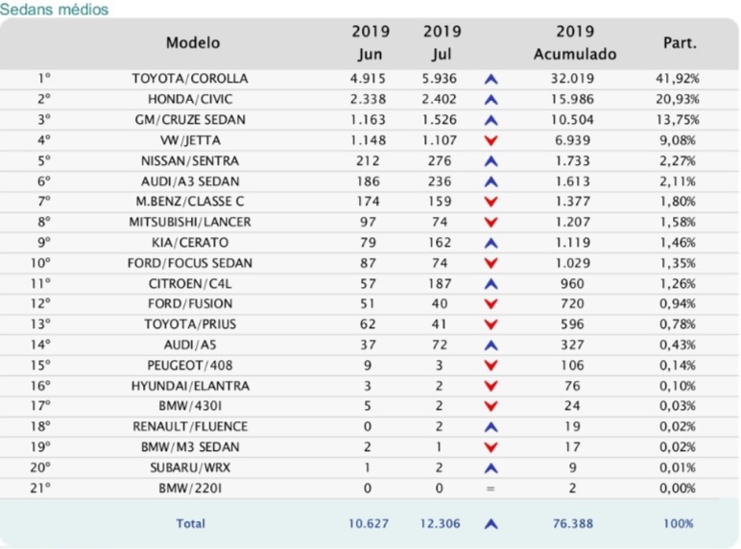Click the Part. column header

pyautogui.click(x=680, y=42)
